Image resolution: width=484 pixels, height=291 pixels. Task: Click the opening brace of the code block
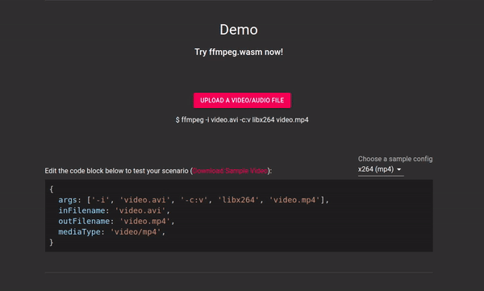coord(52,189)
